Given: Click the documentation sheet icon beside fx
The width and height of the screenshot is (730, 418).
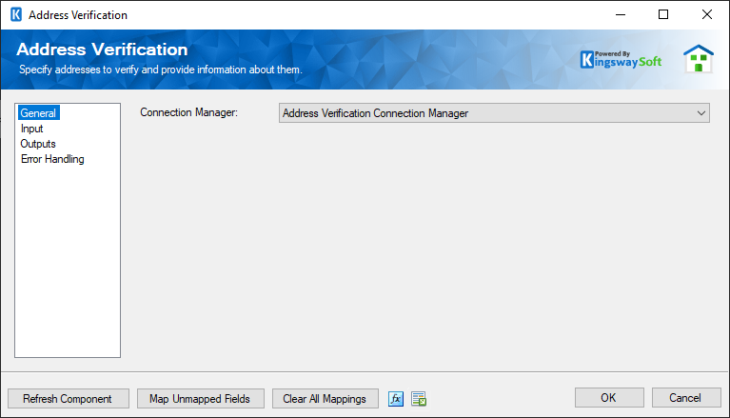Looking at the screenshot, I should tap(419, 399).
